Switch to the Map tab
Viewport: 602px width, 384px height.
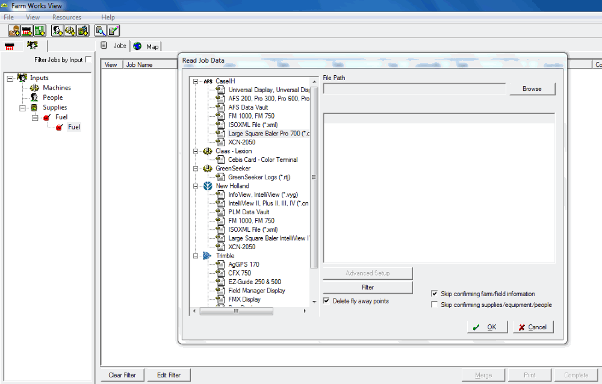(x=146, y=46)
